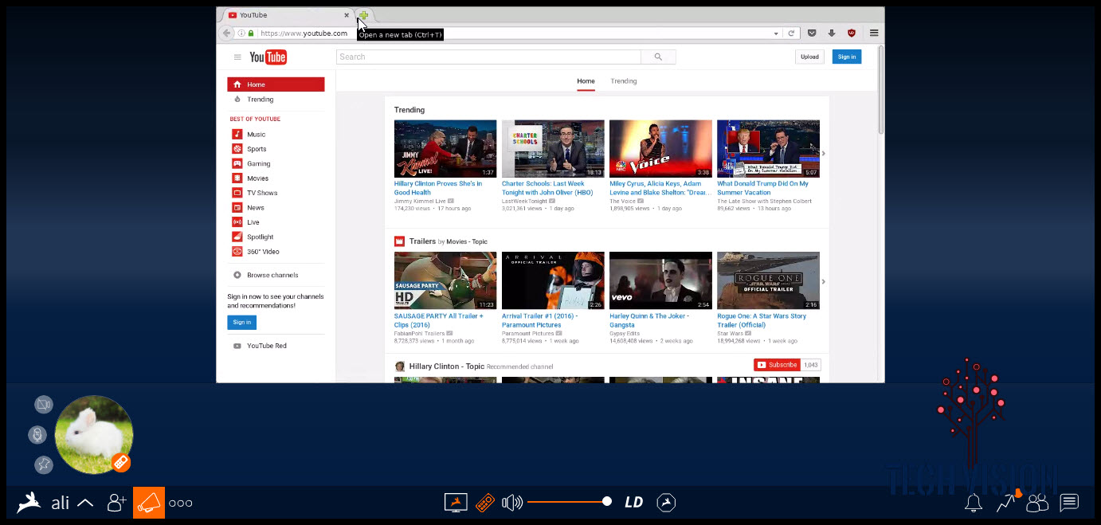Show next videos in Trending row arrow
Screen dimensions: 1101x525
pyautogui.click(x=824, y=153)
